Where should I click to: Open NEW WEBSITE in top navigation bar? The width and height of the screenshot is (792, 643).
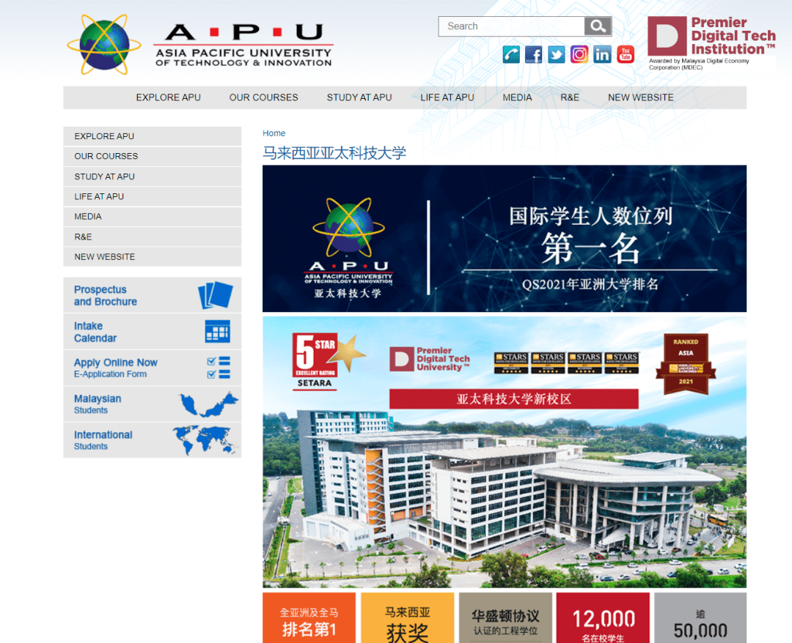click(640, 97)
